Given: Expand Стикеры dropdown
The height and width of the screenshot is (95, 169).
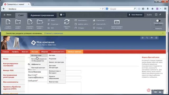Looking at the screenshot, I should click(98, 28).
